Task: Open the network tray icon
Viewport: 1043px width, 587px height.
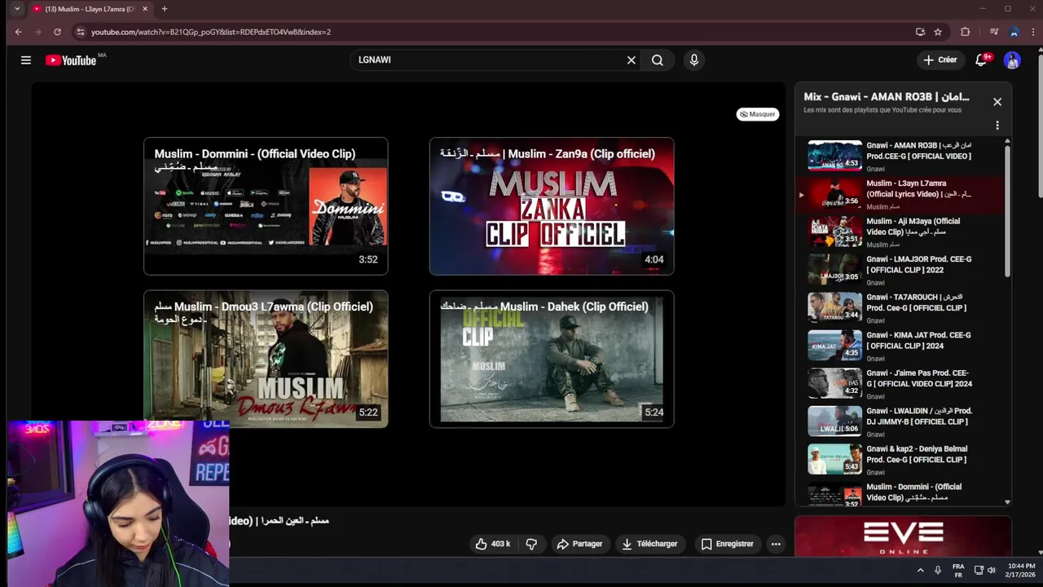Action: coord(979,571)
